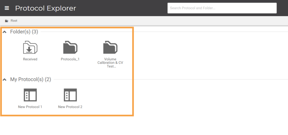This screenshot has width=288, height=135.
Task: Click the Search Protocol and Folder field
Action: (x=222, y=8)
